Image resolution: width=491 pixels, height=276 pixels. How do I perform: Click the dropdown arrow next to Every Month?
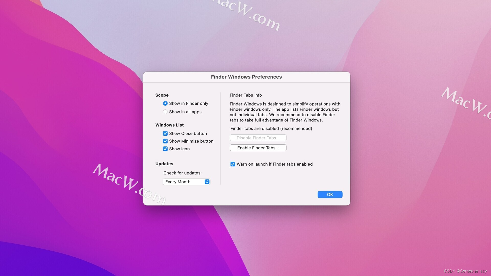point(207,182)
